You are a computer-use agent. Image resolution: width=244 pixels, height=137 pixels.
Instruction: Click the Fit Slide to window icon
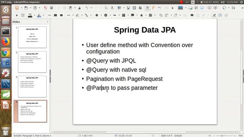210,135
